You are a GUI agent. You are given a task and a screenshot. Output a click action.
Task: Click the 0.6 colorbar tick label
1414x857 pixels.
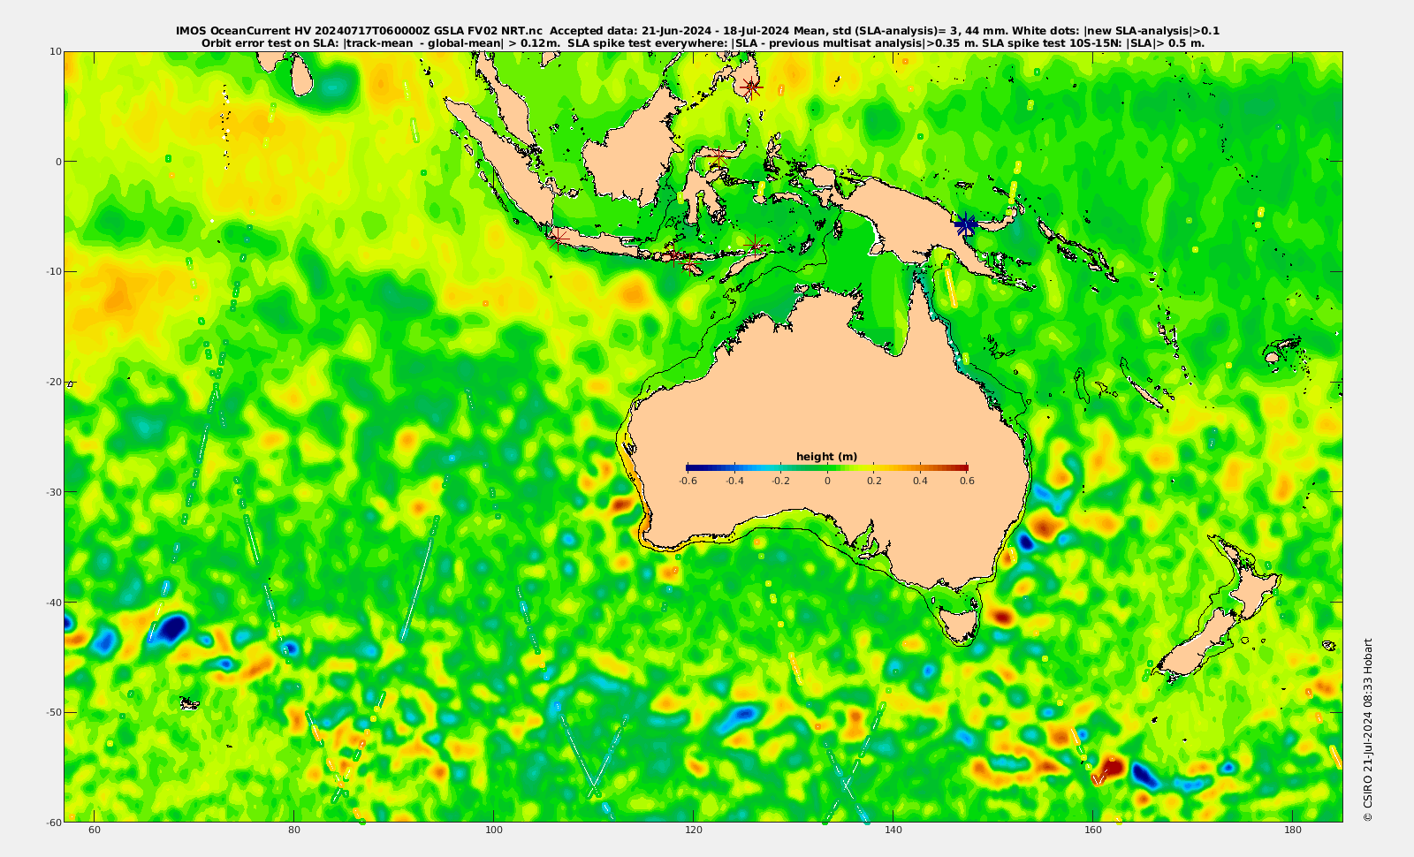968,481
